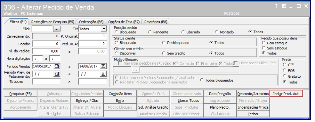Open calendar for Período Venda start date

coord(57,66)
